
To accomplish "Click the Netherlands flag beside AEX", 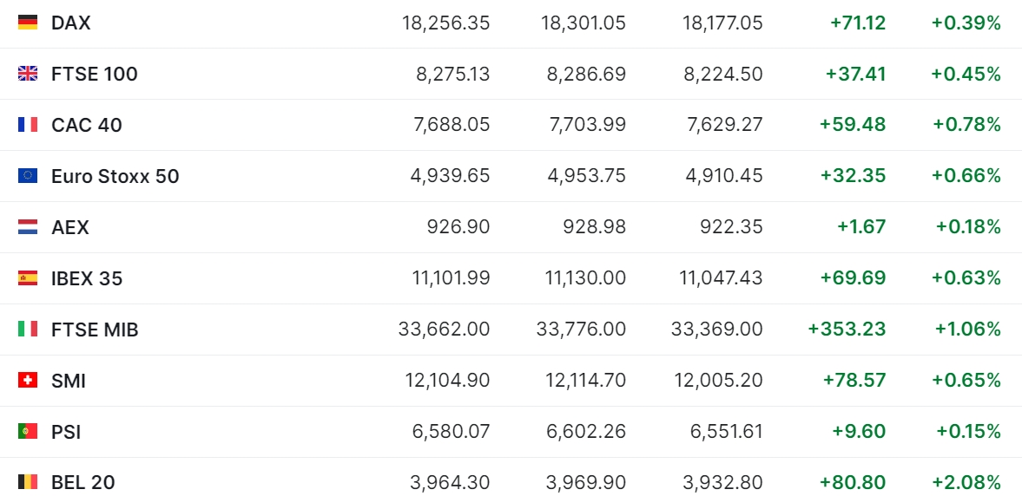I will click(x=28, y=227).
